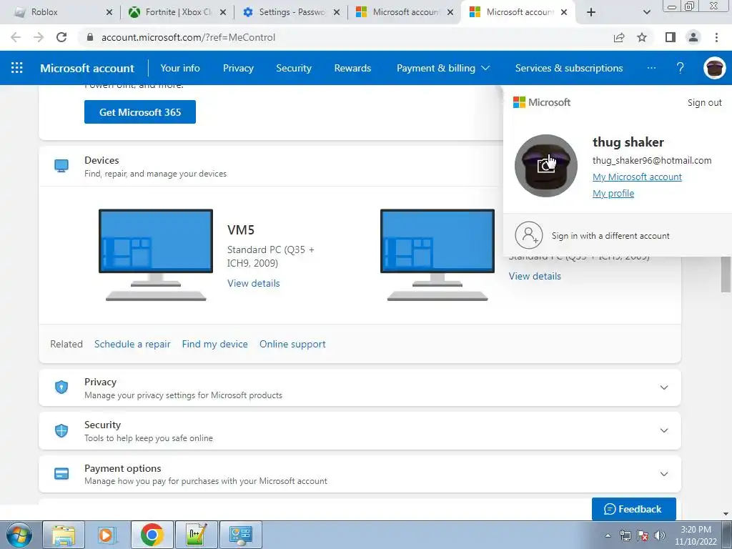The width and height of the screenshot is (732, 549).
Task: Open Your info menu item
Action: click(180, 68)
